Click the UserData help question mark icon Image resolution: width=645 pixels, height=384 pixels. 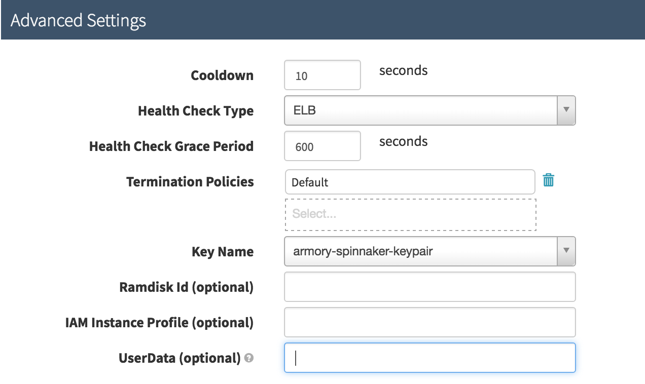[x=248, y=358]
